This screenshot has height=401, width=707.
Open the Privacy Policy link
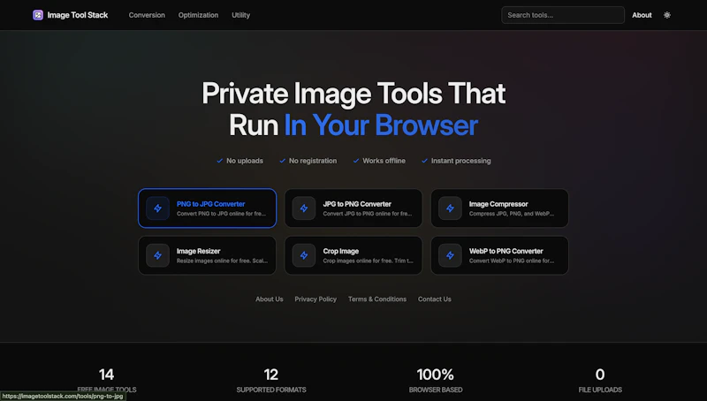coord(315,299)
